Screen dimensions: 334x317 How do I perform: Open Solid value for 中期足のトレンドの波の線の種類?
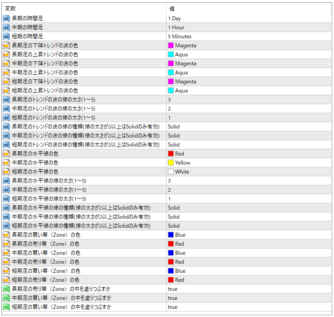pos(174,136)
